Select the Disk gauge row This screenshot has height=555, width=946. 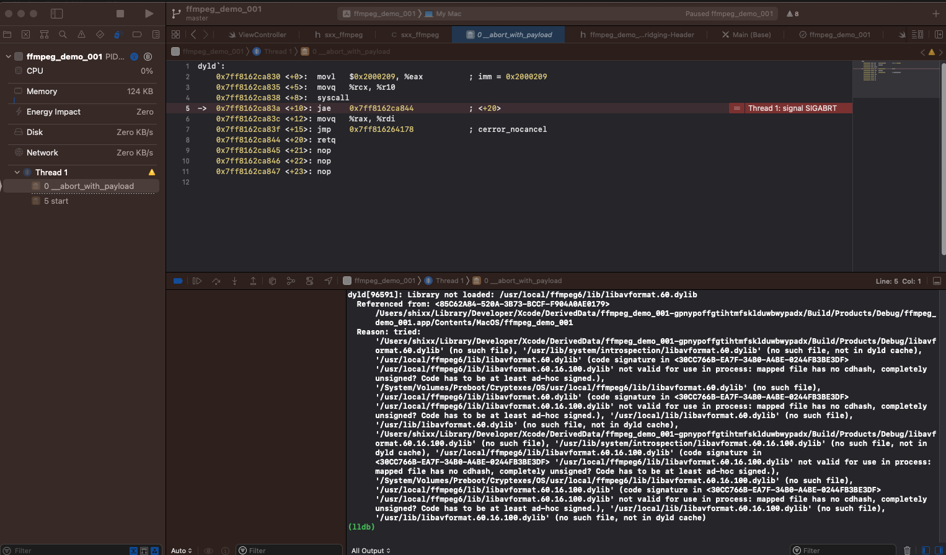click(x=83, y=133)
